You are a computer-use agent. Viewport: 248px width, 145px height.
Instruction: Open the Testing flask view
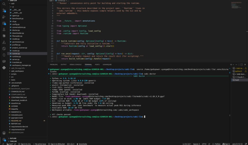pos(4,29)
